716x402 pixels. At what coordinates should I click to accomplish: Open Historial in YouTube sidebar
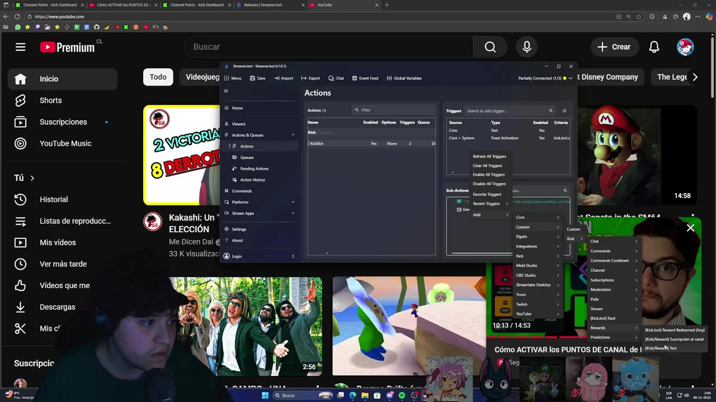[62, 199]
